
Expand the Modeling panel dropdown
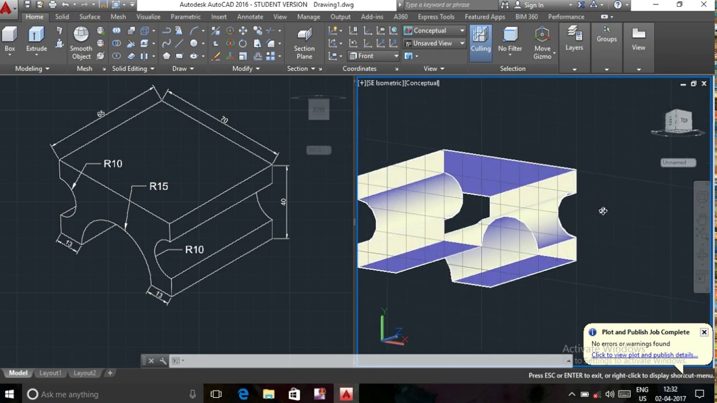tap(32, 68)
